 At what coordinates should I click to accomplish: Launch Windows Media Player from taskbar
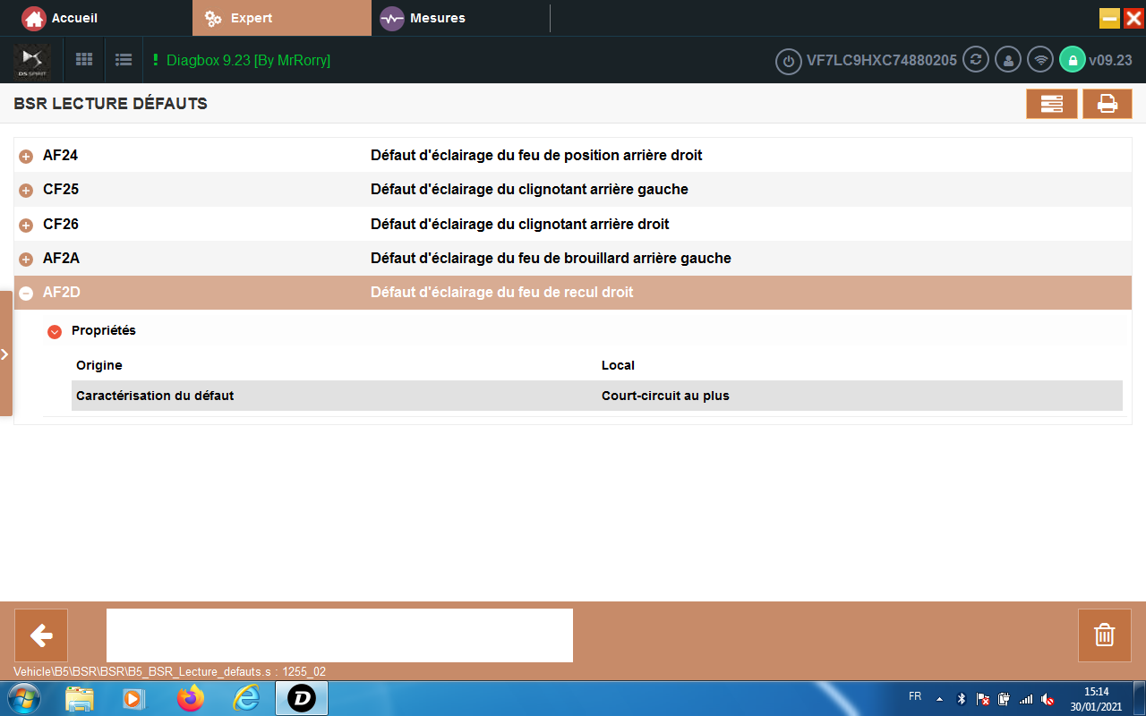(133, 698)
